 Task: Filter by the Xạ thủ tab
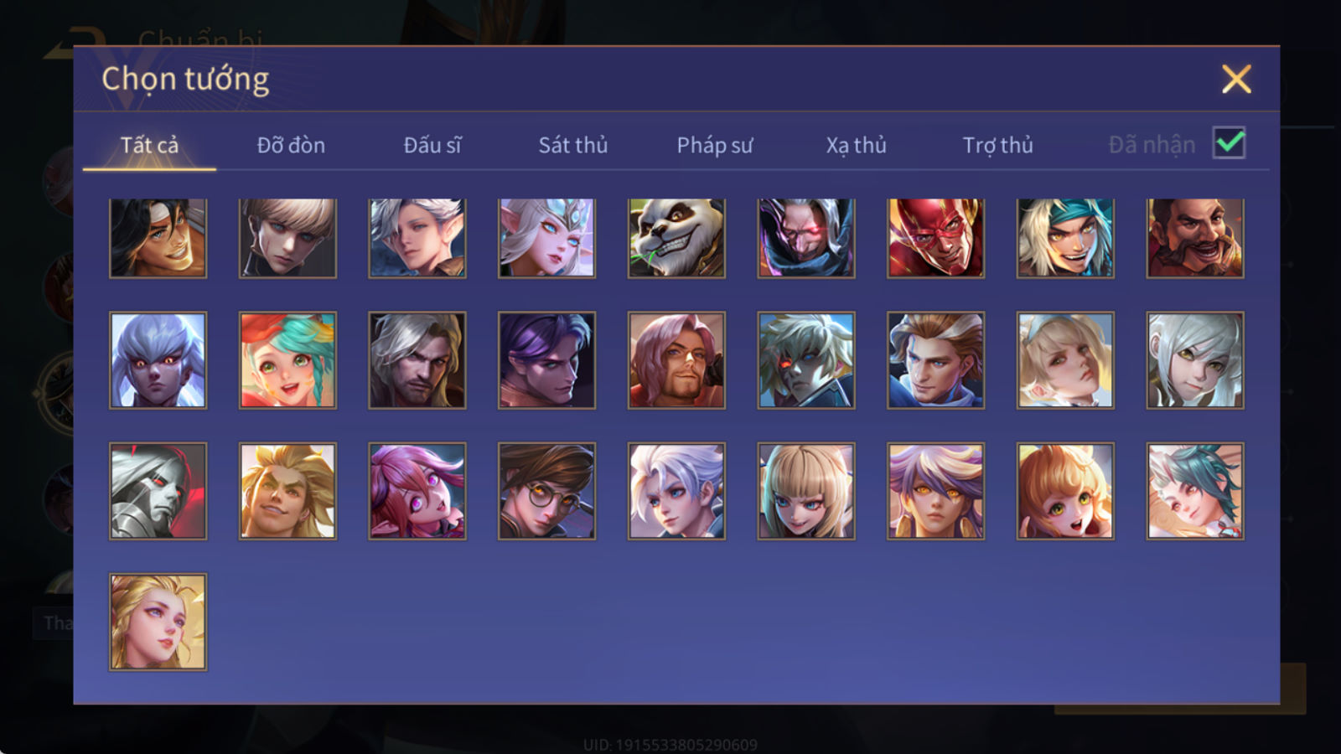pyautogui.click(x=856, y=145)
